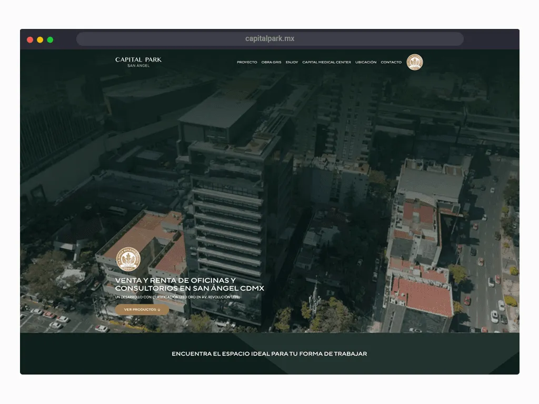Image resolution: width=539 pixels, height=404 pixels.
Task: Click the 'San Ángel' text under the logo
Action: point(138,66)
